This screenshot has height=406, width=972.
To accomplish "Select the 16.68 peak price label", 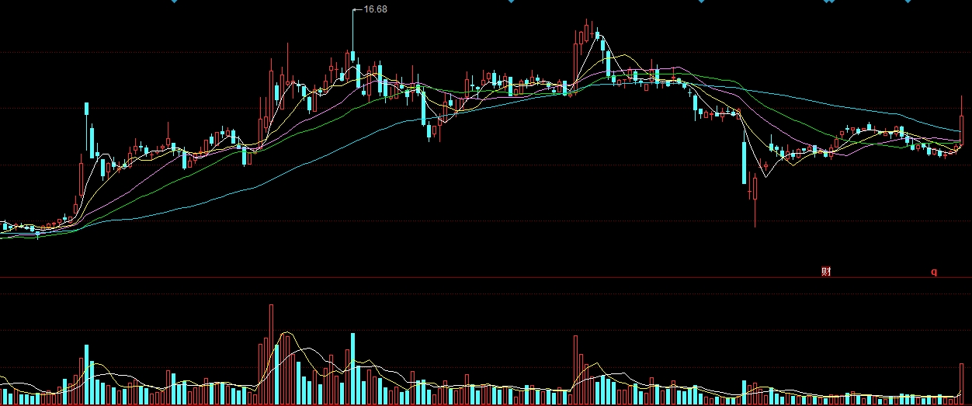I will point(375,9).
